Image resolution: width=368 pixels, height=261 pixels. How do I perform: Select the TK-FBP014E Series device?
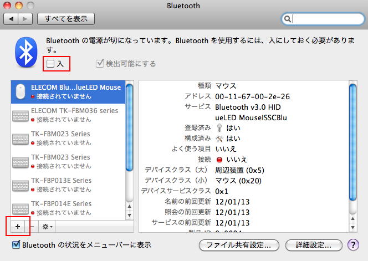click(68, 208)
